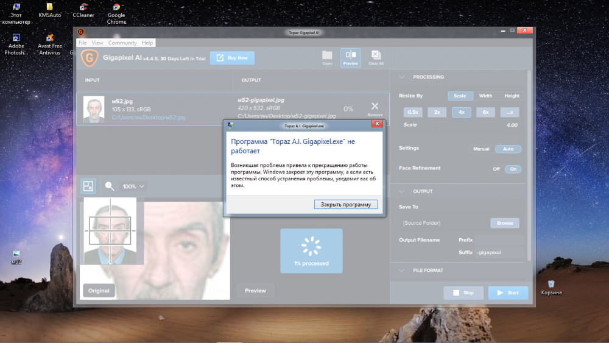The height and width of the screenshot is (343, 609).
Task: Select the Preview split-view icon
Action: [x=350, y=57]
